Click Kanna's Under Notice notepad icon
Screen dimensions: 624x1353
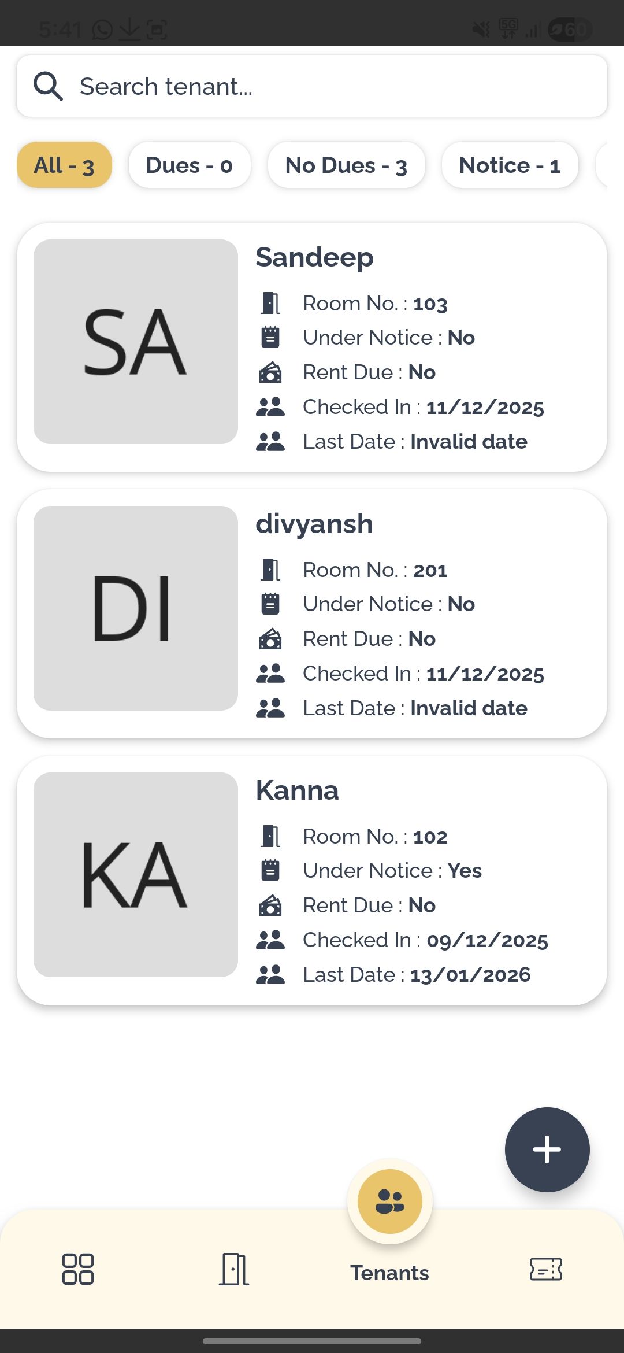pyautogui.click(x=270, y=870)
